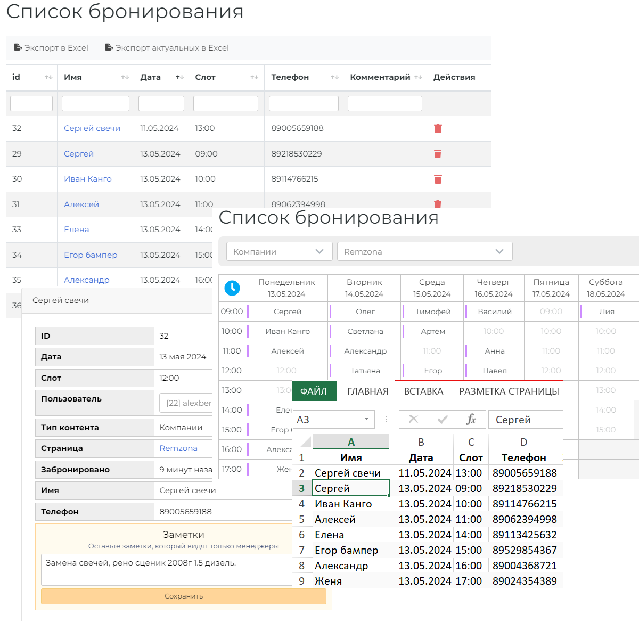Sort table by id column arrows
This screenshot has height=639, width=639.
48,77
